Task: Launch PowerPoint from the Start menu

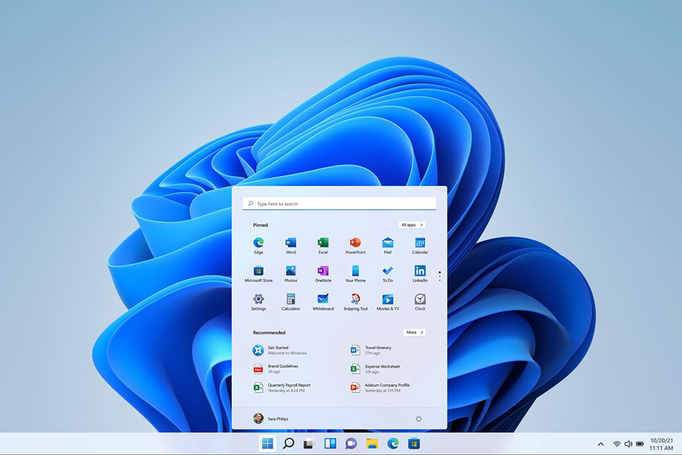Action: point(355,243)
